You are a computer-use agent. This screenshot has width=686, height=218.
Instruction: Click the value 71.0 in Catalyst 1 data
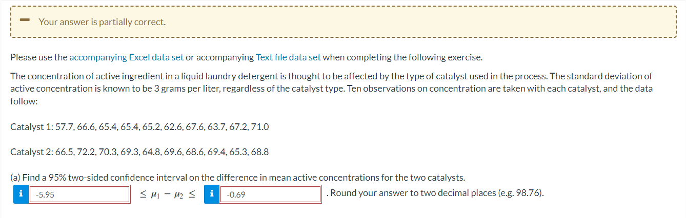click(260, 126)
